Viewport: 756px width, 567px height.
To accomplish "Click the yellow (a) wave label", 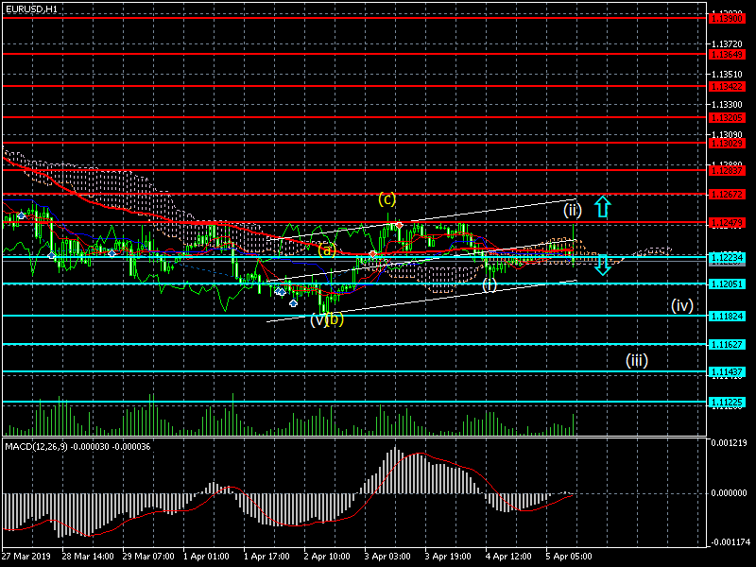I will pyautogui.click(x=326, y=250).
